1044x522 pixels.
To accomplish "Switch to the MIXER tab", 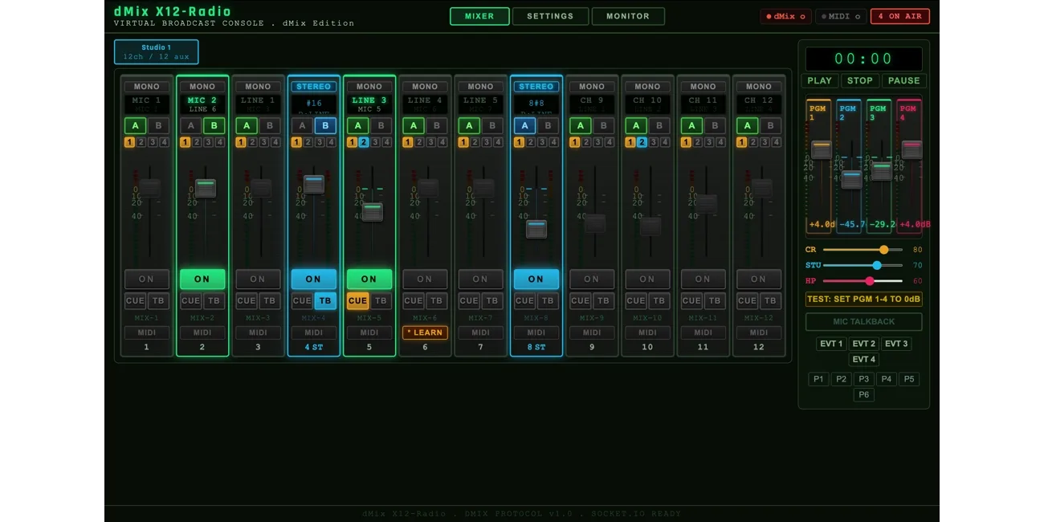I will [479, 16].
